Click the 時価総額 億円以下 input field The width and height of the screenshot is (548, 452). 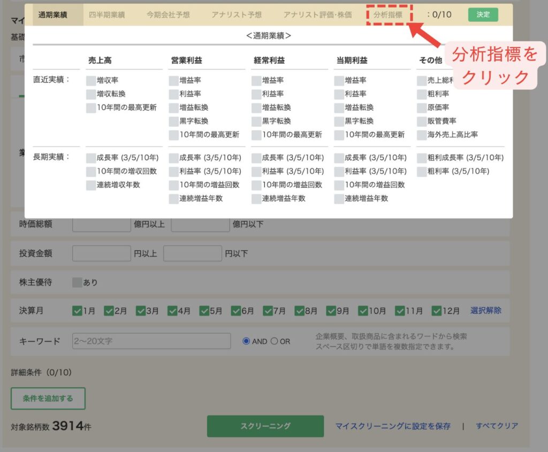point(200,225)
